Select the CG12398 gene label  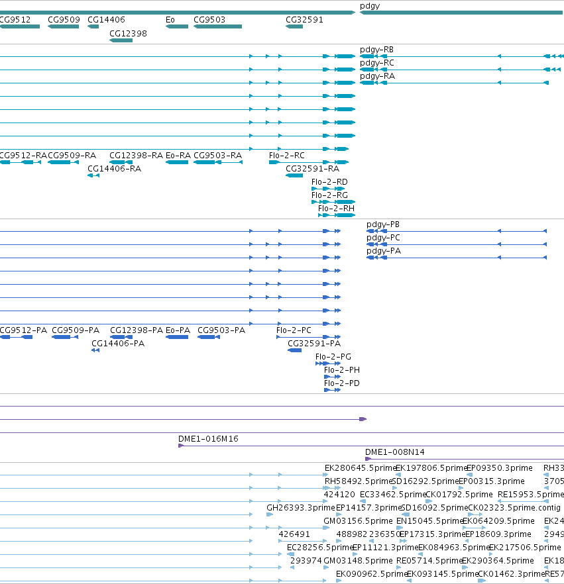pyautogui.click(x=128, y=34)
